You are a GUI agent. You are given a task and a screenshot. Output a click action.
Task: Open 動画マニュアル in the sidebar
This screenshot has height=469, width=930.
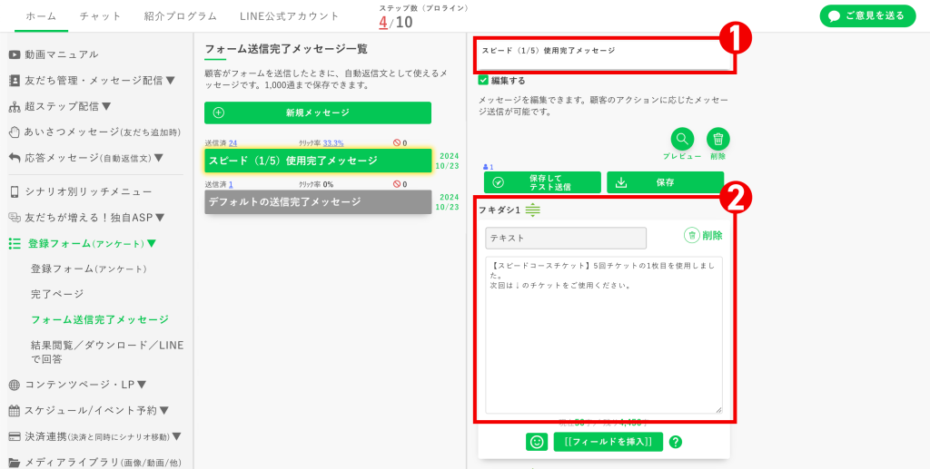pos(62,54)
